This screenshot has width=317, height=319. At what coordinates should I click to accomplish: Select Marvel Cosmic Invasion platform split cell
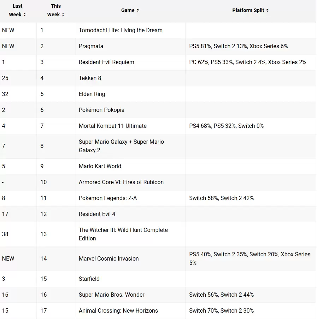(x=250, y=258)
